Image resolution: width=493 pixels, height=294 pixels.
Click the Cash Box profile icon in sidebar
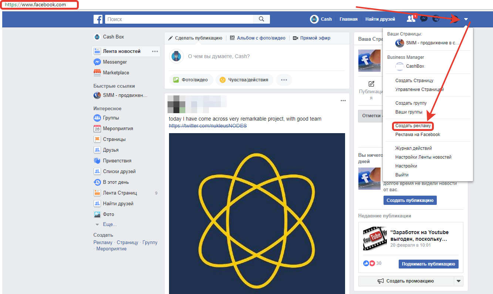pos(97,37)
